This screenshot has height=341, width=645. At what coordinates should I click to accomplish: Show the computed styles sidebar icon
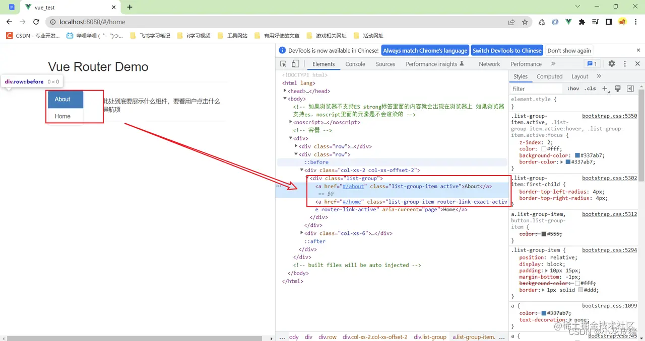630,89
